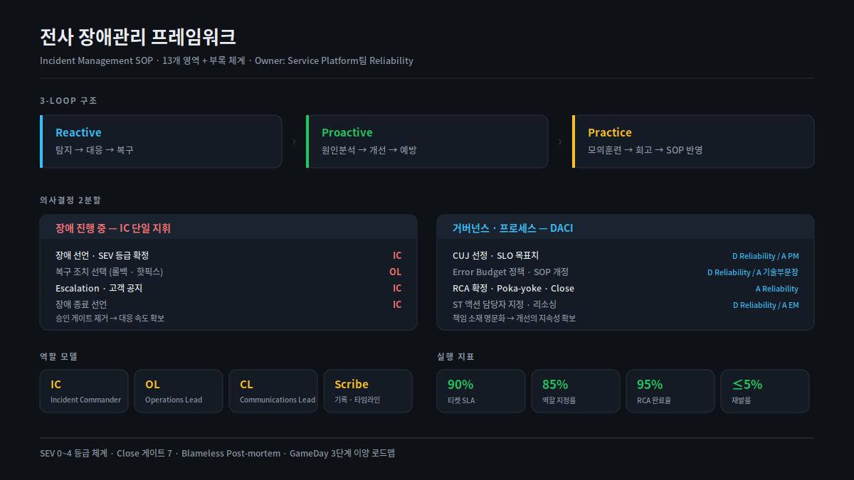Click the footer line starting SEV 0~4 등급 체계
The height and width of the screenshot is (480, 854).
click(217, 453)
